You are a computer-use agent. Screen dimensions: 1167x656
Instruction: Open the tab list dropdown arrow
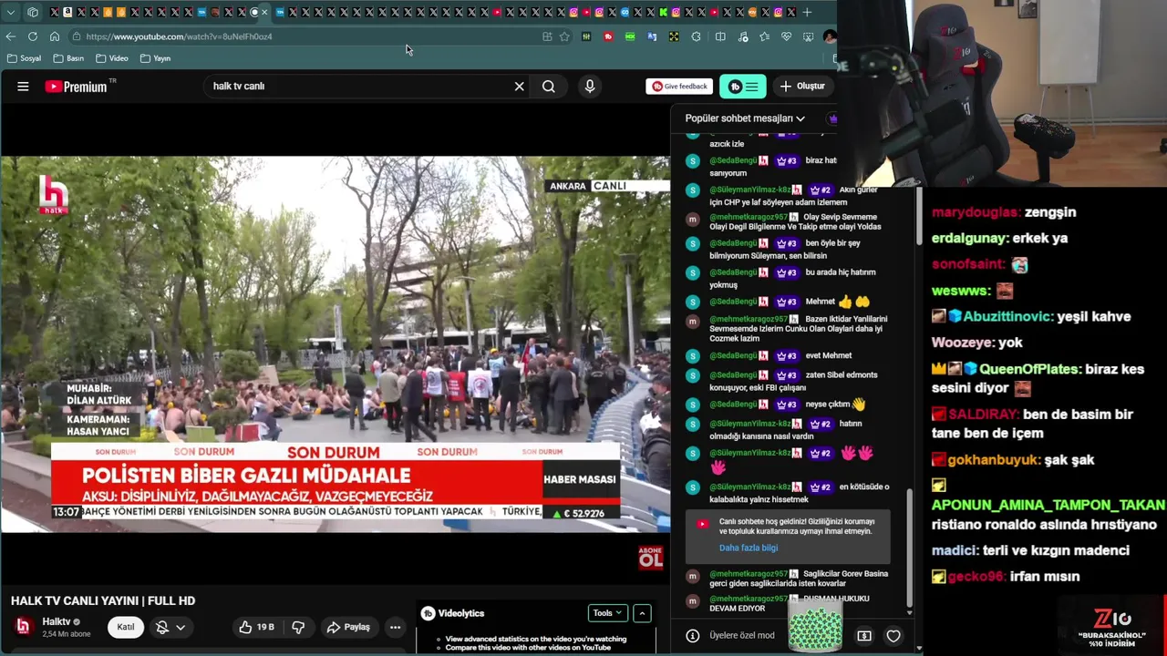point(11,12)
